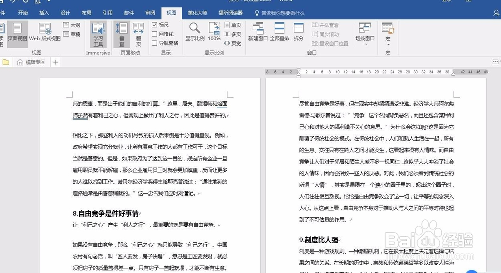Open the yellow folder icon in tab bar
This screenshot has width=501, height=273.
click(x=6, y=62)
